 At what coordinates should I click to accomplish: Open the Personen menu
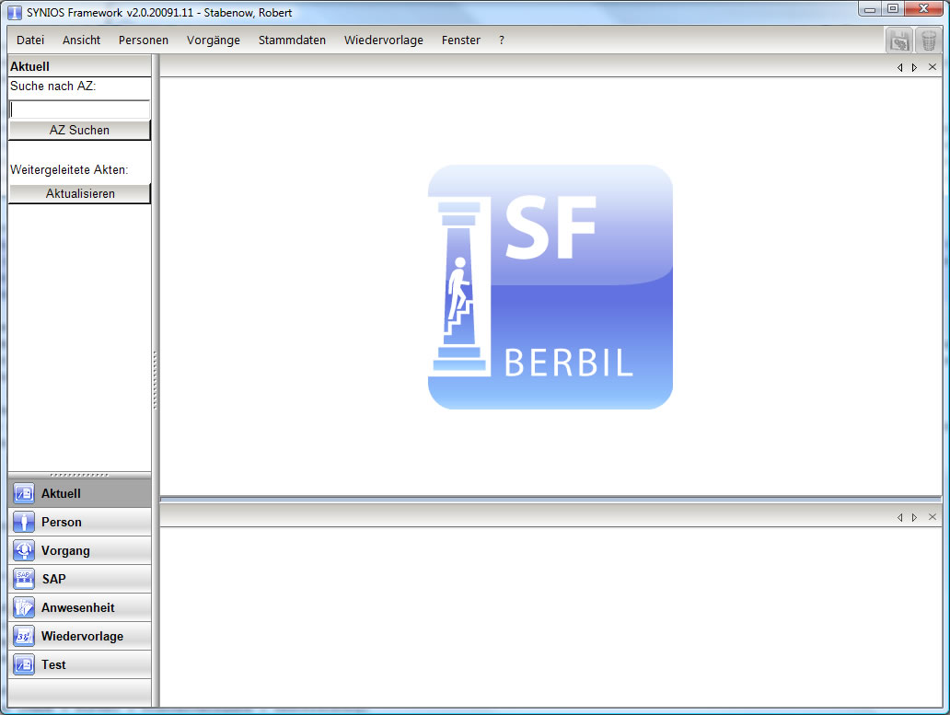[x=144, y=40]
